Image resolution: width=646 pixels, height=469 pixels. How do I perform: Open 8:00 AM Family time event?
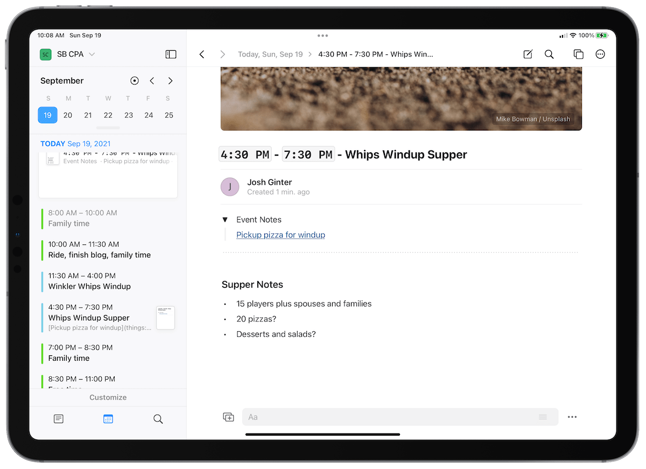tap(108, 218)
